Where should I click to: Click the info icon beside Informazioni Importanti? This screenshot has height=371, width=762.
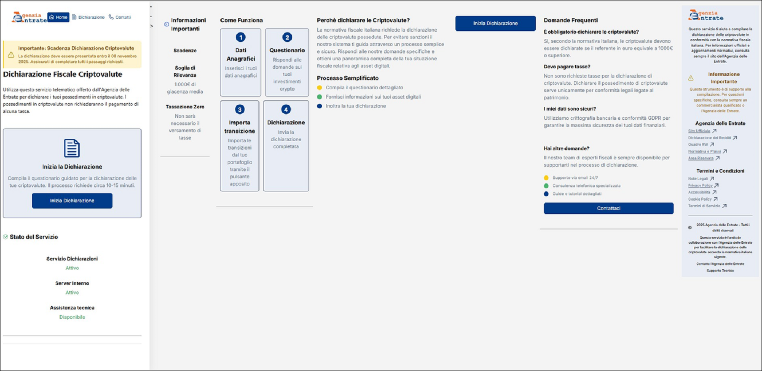167,25
